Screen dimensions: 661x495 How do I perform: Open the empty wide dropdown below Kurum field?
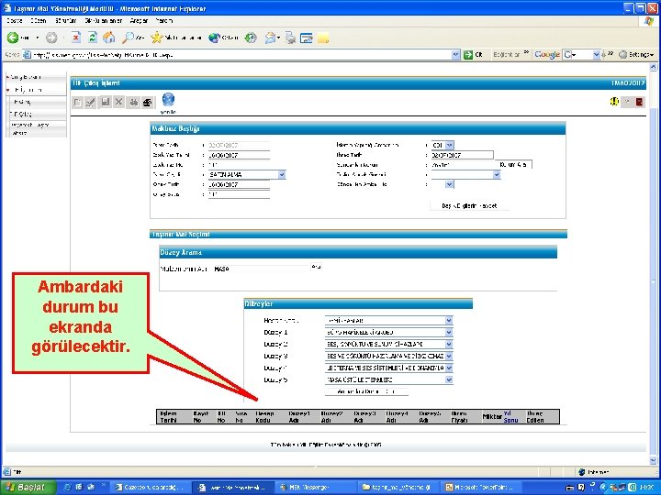click(x=497, y=175)
